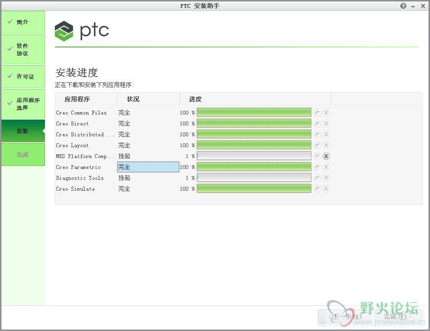Select the Diagnostic Tools row name
The image size is (430, 331).
[80, 178]
